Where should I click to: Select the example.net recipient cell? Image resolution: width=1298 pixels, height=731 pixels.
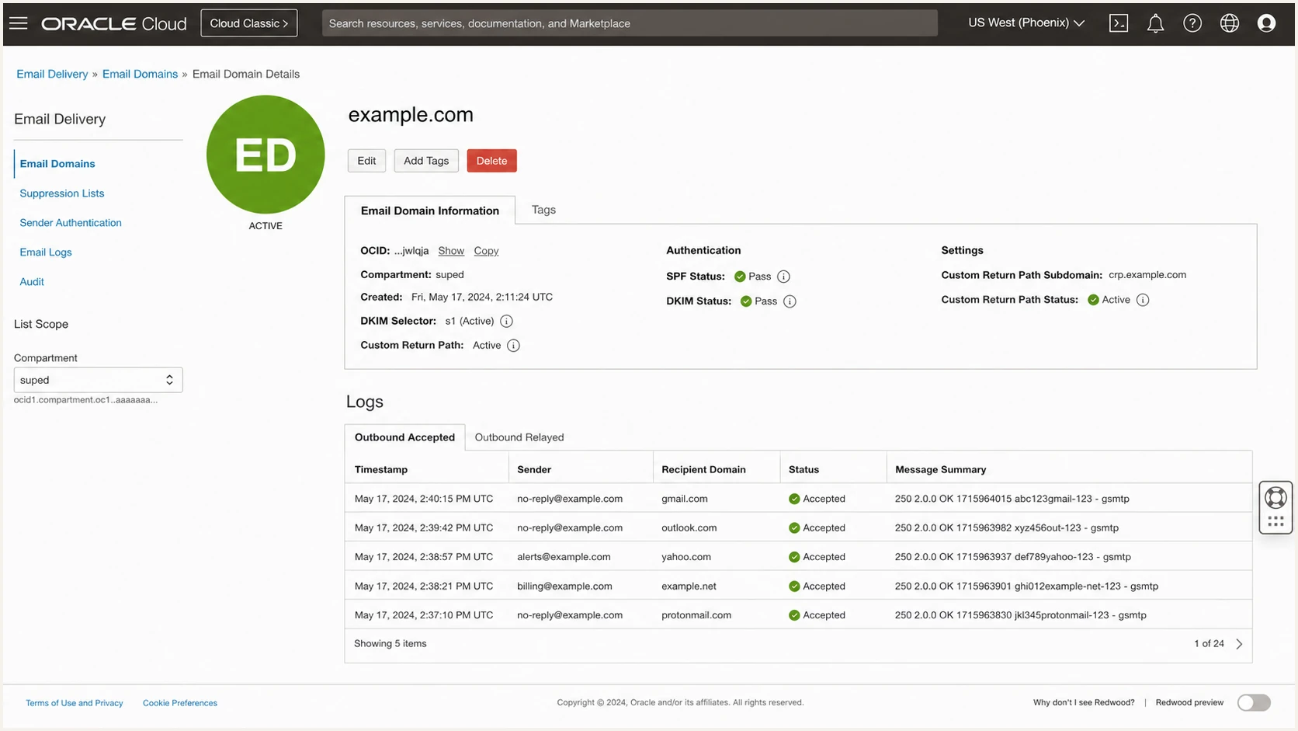click(x=689, y=587)
